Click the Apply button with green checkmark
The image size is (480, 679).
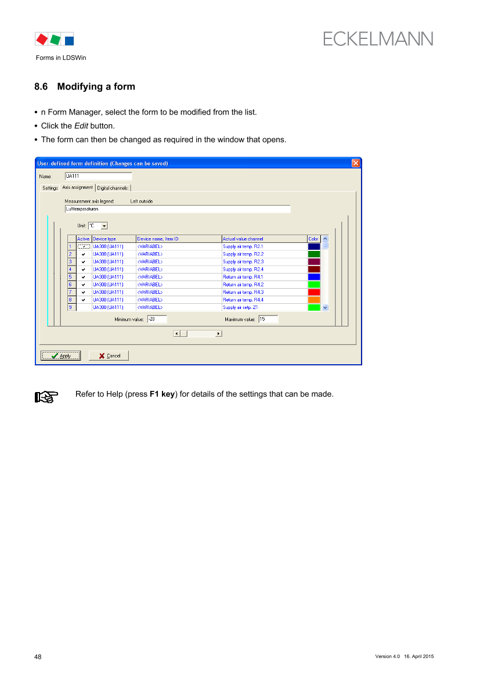pyautogui.click(x=60, y=356)
